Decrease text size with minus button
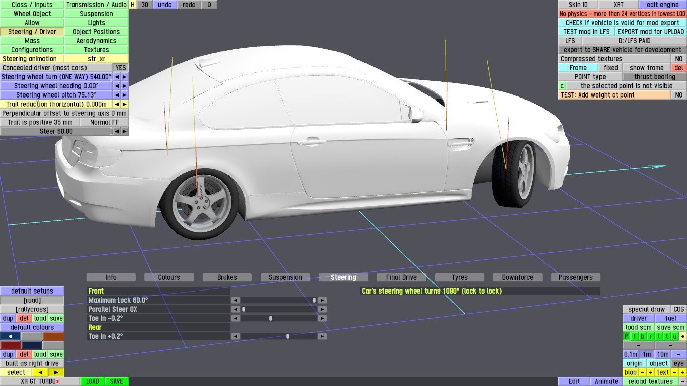Image resolution: width=687 pixels, height=386 pixels. (675, 372)
